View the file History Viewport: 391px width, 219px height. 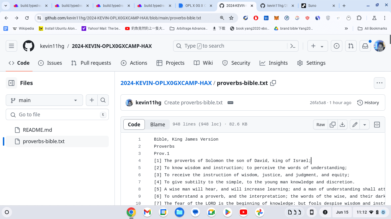pos(368,103)
